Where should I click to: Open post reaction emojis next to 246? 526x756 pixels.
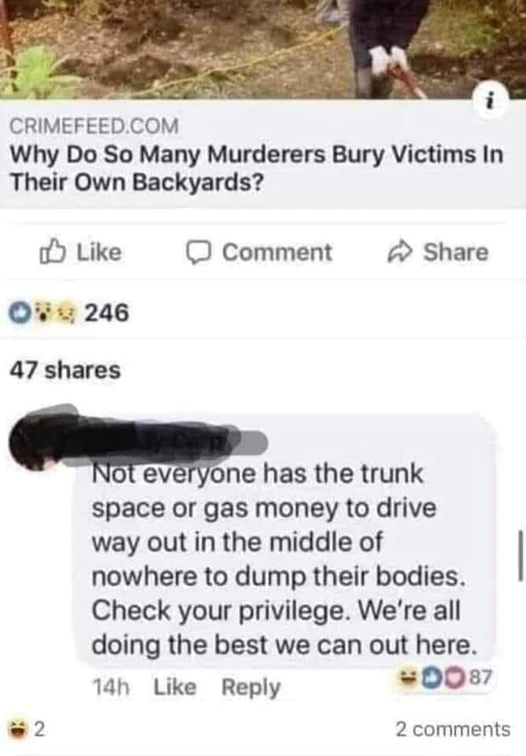click(43, 313)
